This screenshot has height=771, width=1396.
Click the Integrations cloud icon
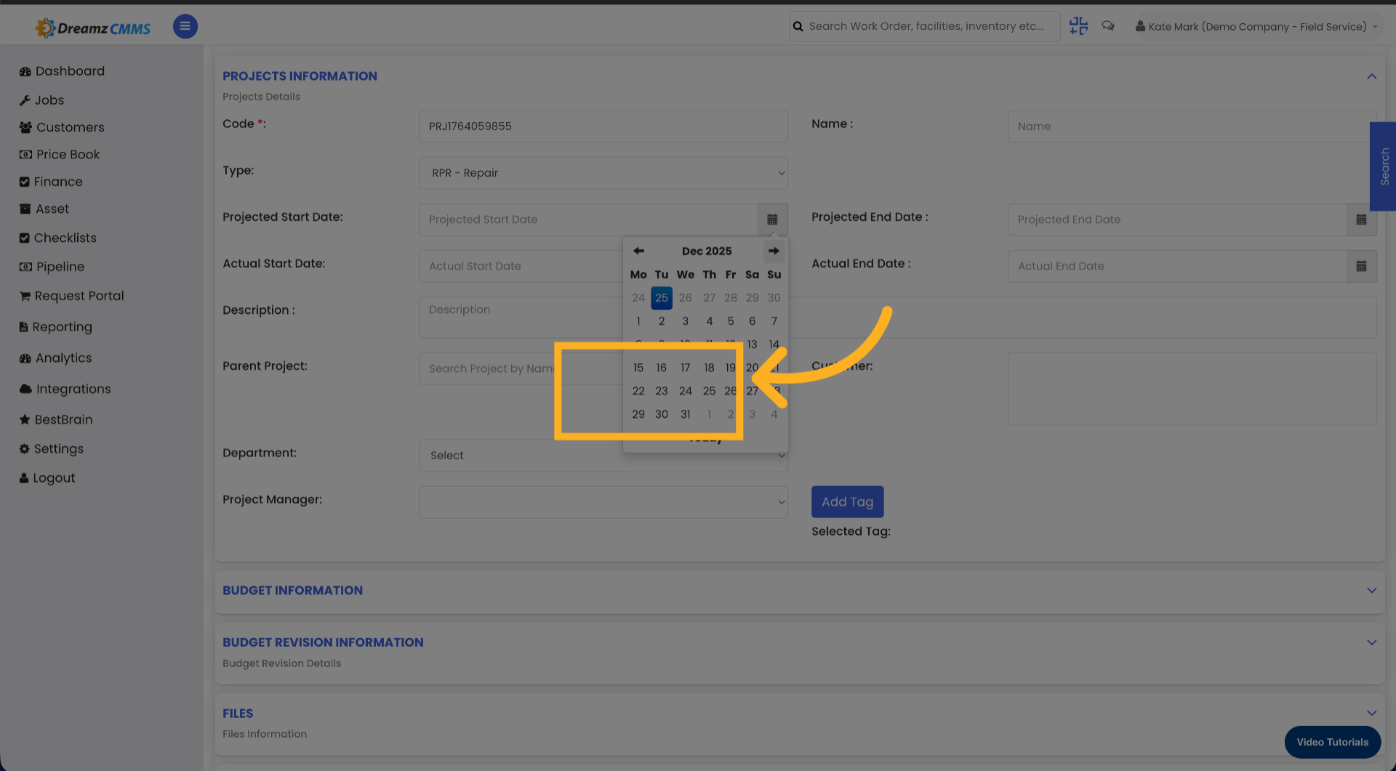pyautogui.click(x=25, y=389)
